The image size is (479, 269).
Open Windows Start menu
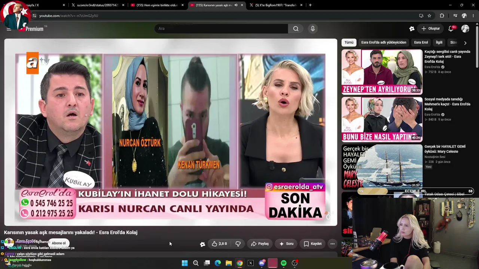tap(184, 263)
